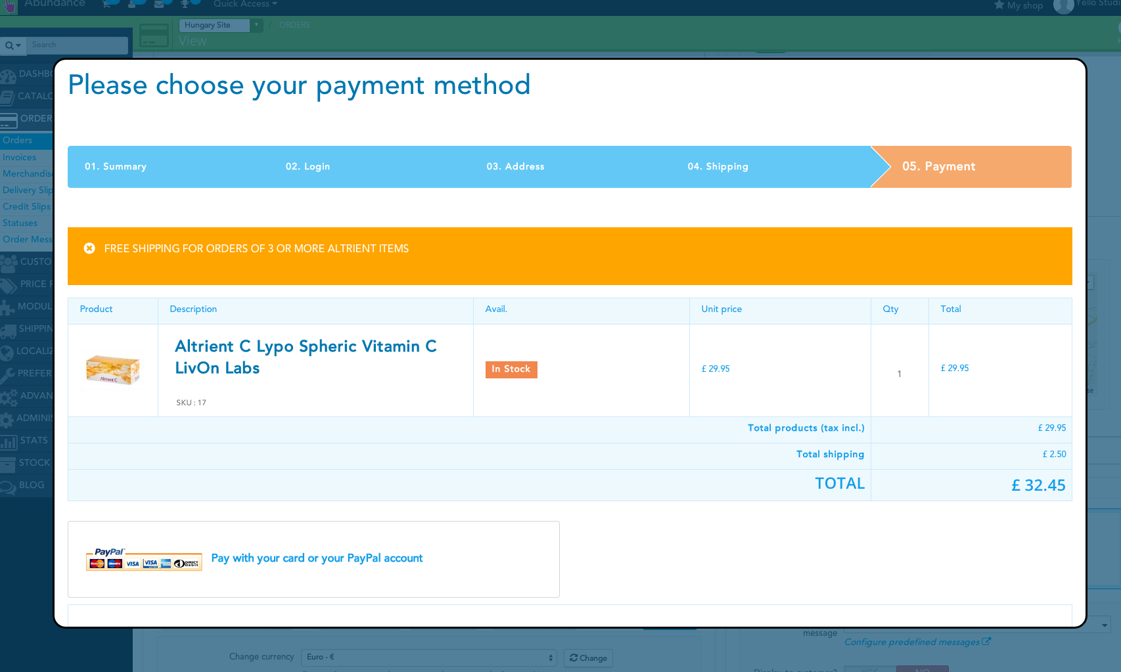Image resolution: width=1121 pixels, height=672 pixels.
Task: Click the PayPal card logos image
Action: 144,560
